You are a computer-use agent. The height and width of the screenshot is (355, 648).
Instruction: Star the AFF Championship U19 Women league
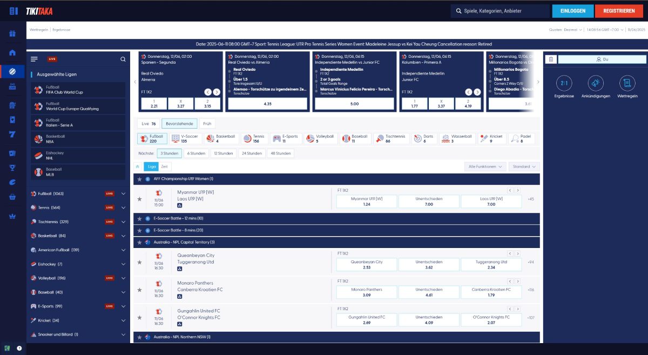point(139,179)
